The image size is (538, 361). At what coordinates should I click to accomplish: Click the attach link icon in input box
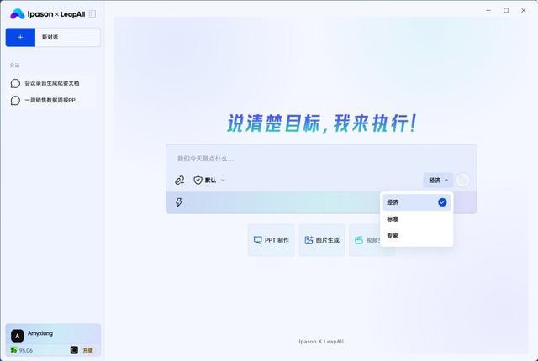179,180
